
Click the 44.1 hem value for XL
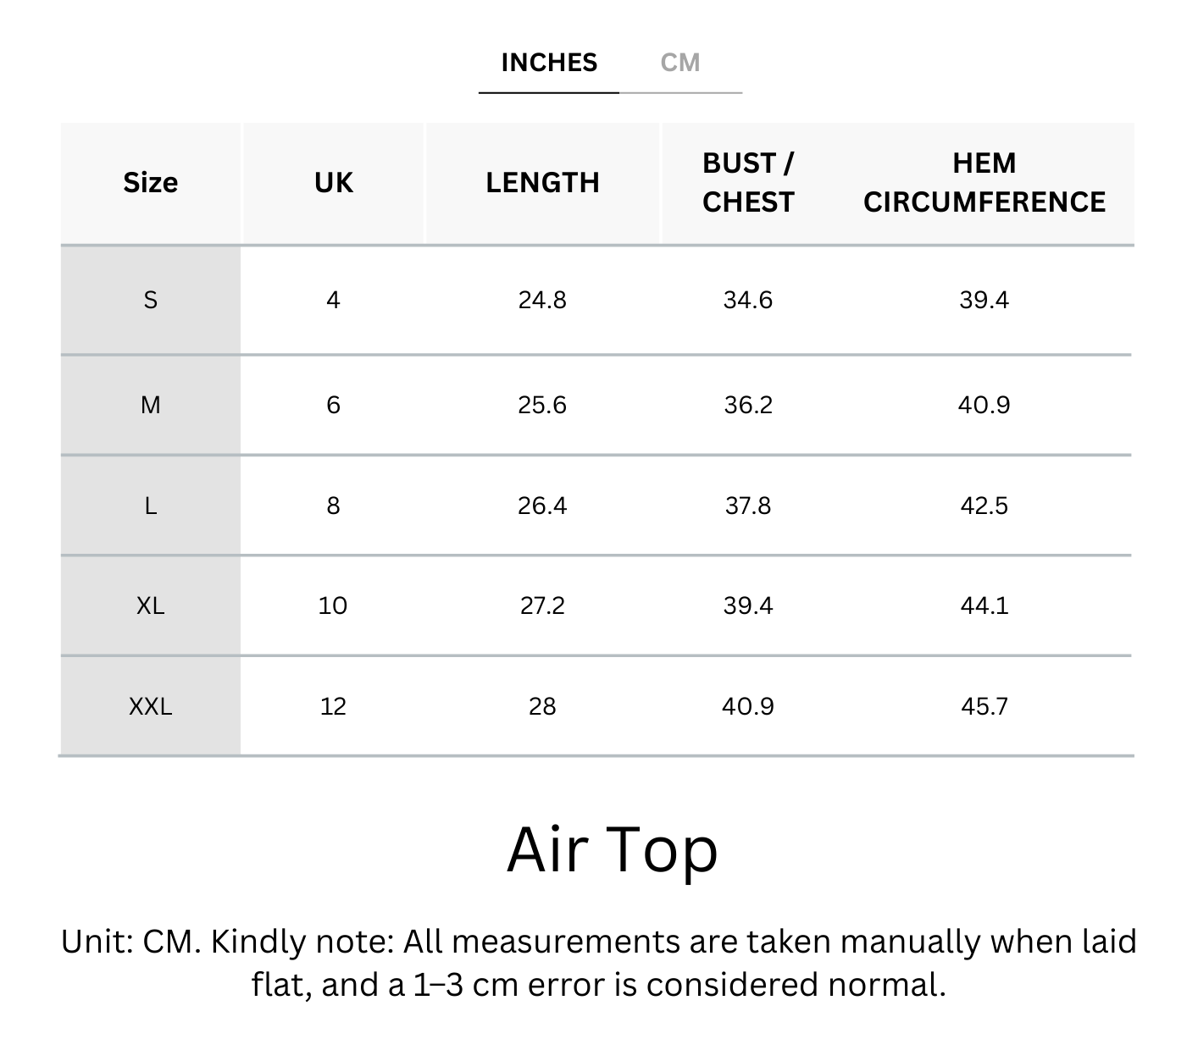tap(984, 606)
